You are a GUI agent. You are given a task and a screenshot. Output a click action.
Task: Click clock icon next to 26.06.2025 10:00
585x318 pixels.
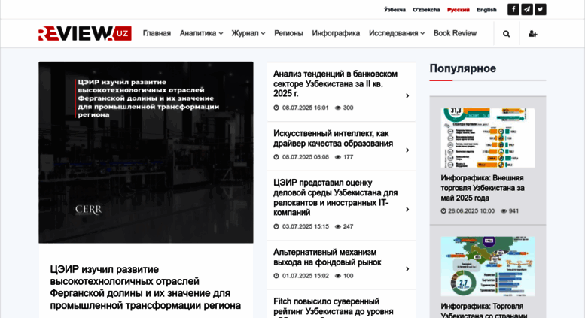(443, 210)
